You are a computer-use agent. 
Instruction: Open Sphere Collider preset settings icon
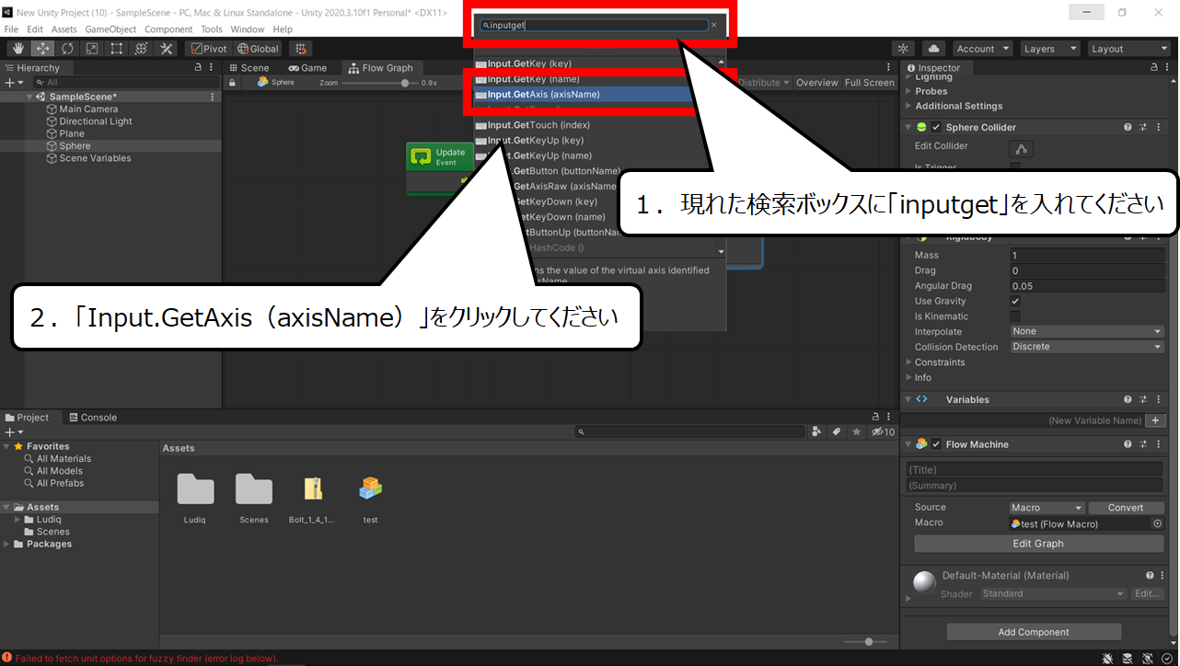[1143, 128]
